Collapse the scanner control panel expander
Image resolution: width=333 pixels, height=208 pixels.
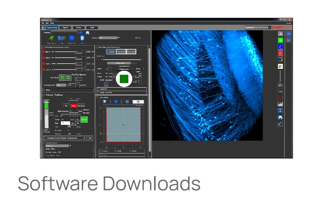pos(43,47)
